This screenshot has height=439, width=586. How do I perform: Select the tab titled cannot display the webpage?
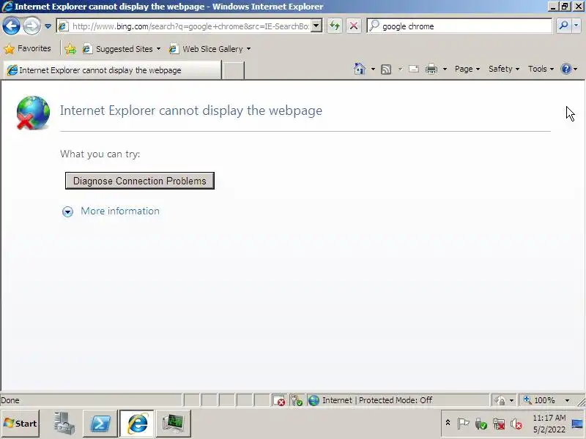(x=112, y=70)
